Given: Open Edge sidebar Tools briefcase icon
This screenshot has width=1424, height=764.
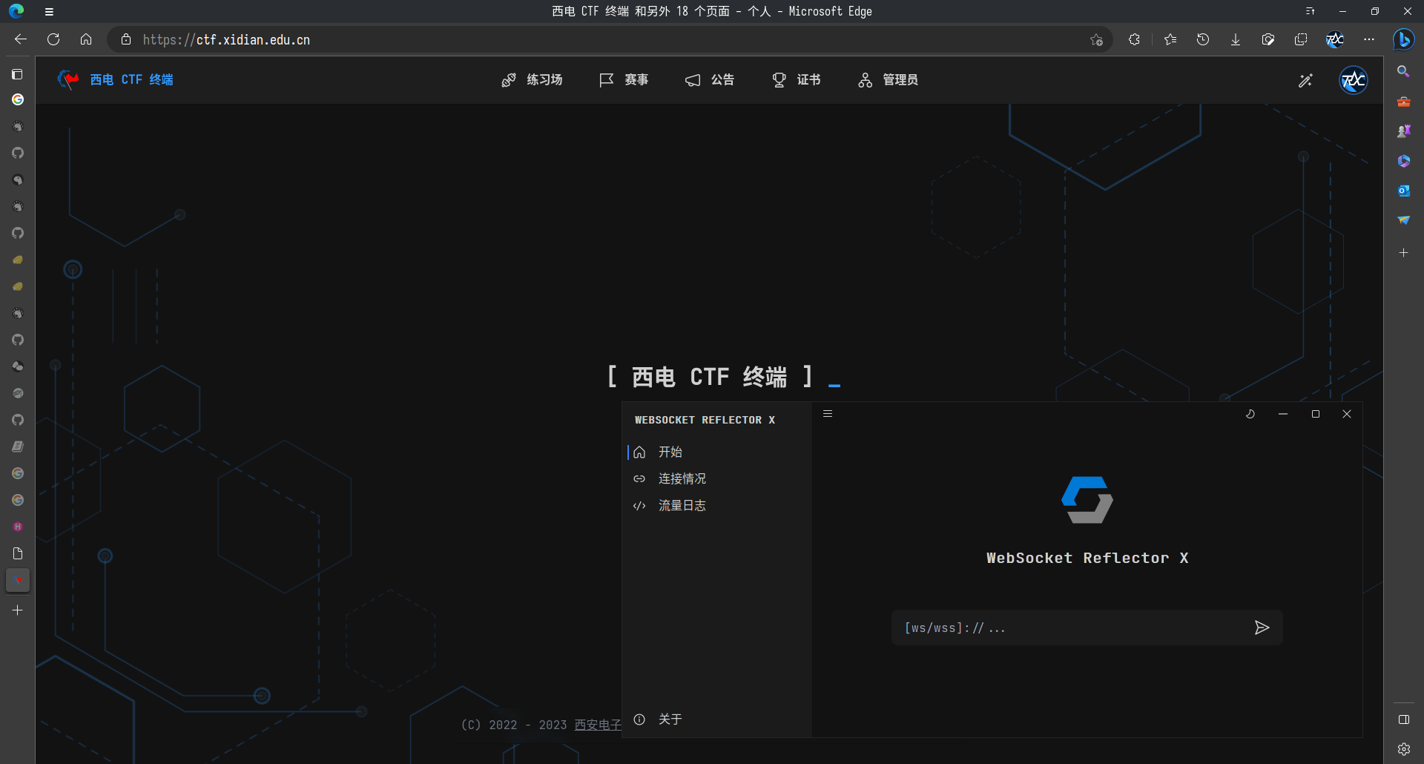Looking at the screenshot, I should click(1403, 102).
